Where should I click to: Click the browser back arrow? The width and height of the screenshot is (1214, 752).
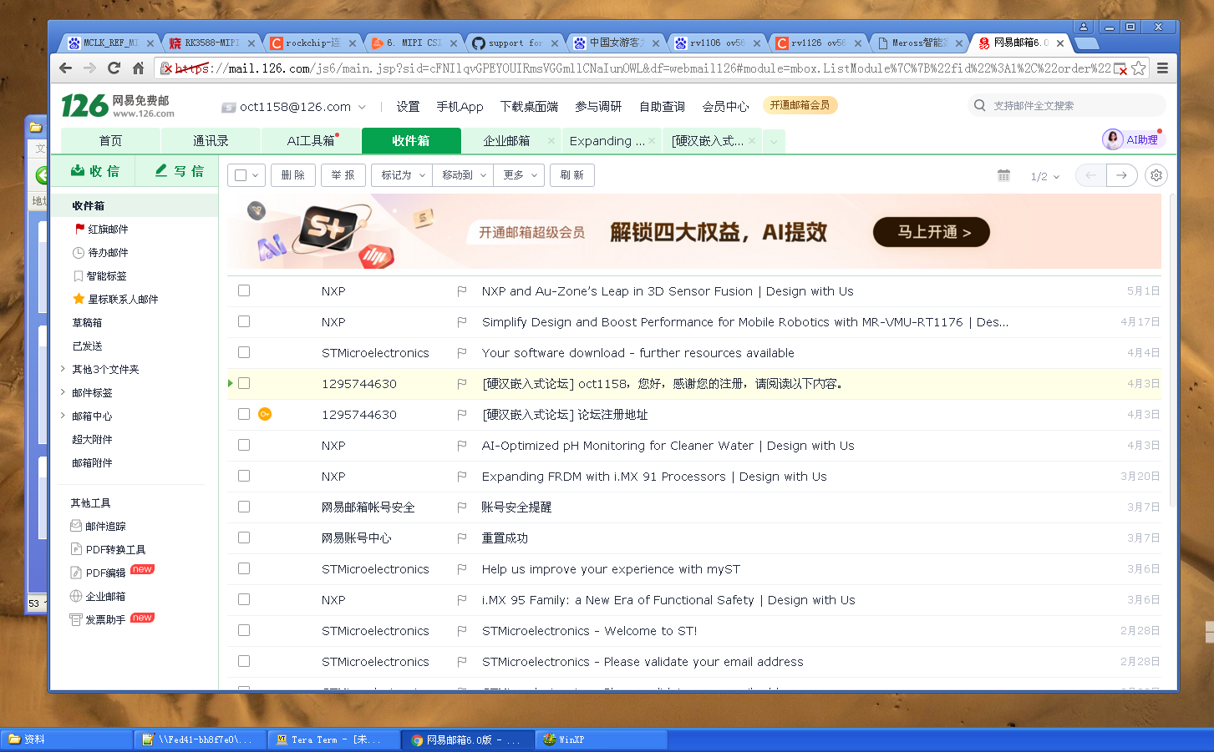(x=66, y=68)
